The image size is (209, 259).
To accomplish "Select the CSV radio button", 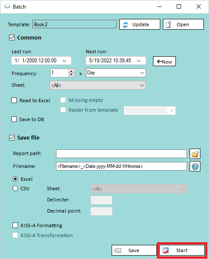I will tap(15, 189).
